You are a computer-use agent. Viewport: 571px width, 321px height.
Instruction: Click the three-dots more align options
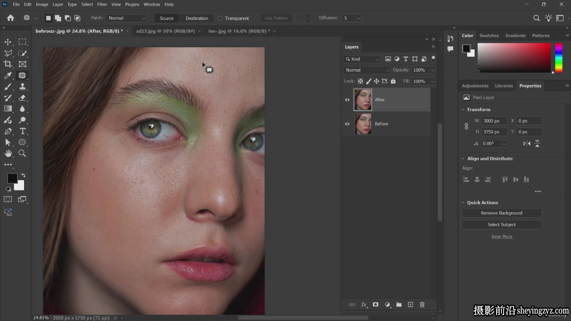(x=538, y=192)
